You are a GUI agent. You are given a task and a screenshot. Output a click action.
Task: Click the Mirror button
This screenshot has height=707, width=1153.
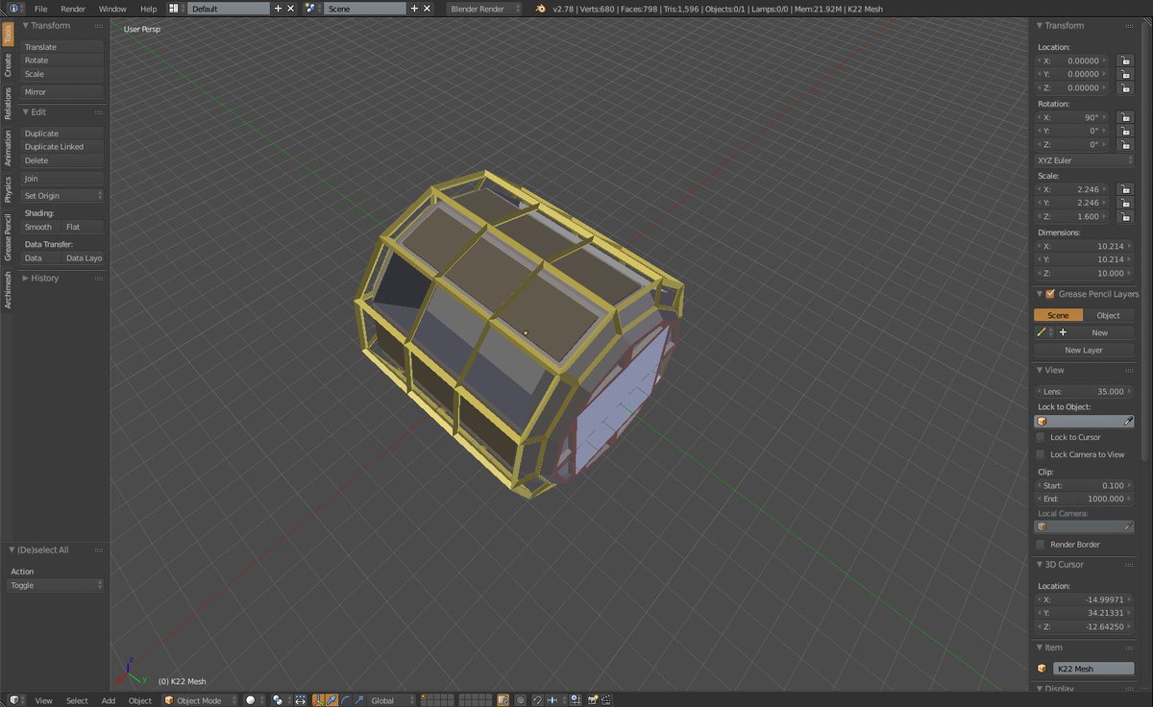point(61,92)
